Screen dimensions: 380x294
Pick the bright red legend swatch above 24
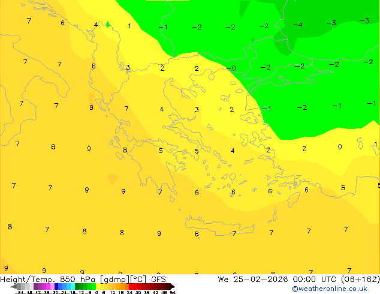131,286
